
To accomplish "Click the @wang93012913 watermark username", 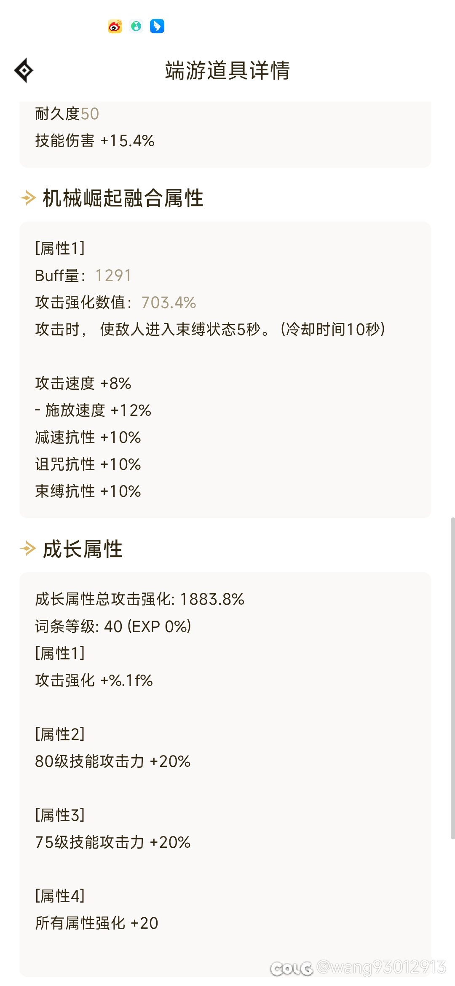I will (x=381, y=967).
